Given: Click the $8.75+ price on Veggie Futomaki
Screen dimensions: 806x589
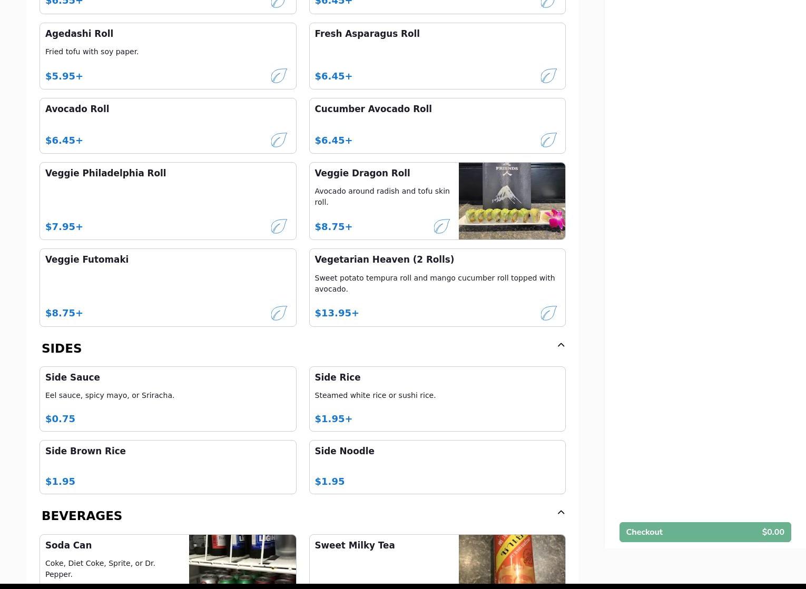Looking at the screenshot, I should [x=64, y=313].
